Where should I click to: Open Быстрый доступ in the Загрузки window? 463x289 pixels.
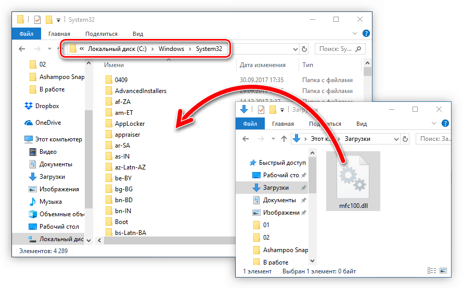[278, 163]
